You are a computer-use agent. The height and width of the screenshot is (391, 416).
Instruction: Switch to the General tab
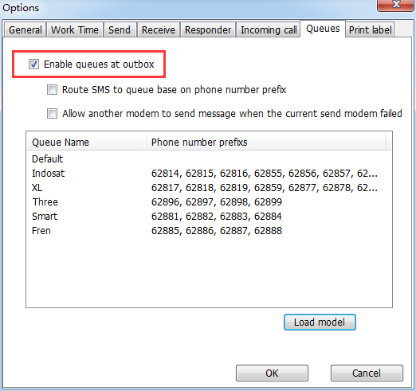[x=26, y=29]
